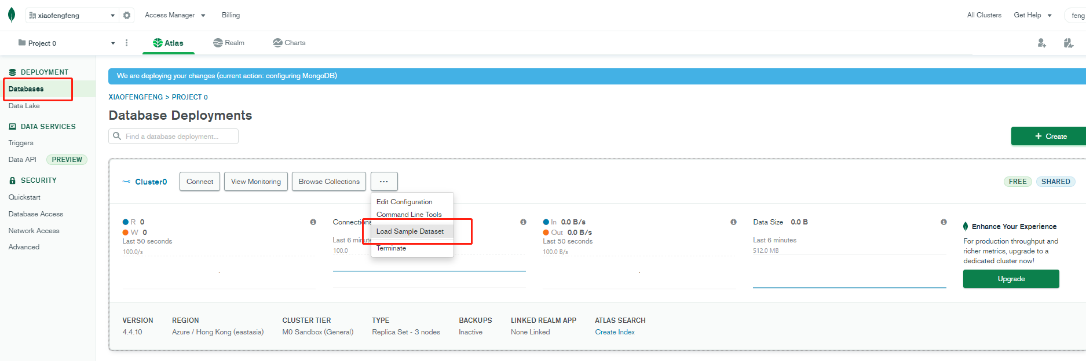
Task: Click the deploying changes banner
Action: (x=597, y=76)
